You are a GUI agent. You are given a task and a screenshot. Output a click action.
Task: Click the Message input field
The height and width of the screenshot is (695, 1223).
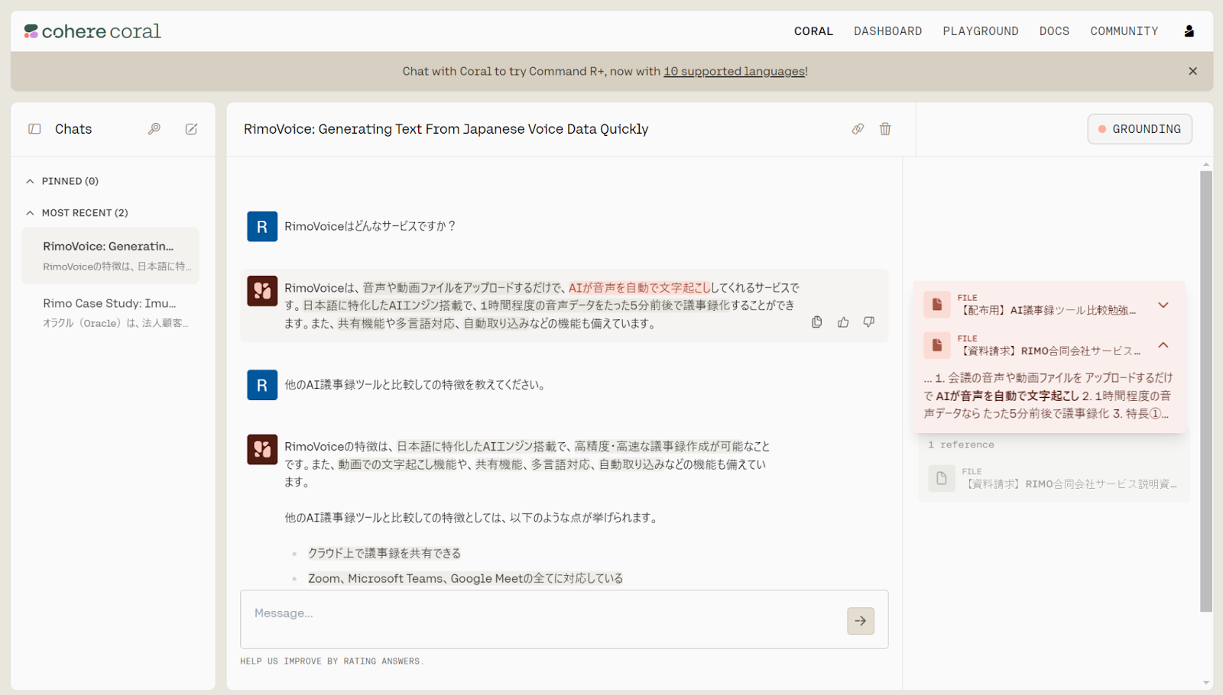pyautogui.click(x=535, y=614)
